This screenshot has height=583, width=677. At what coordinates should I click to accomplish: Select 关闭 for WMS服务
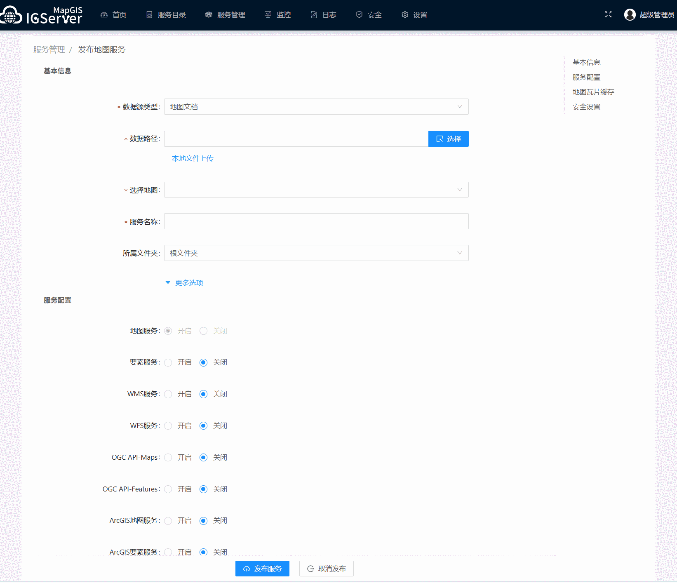pyautogui.click(x=204, y=394)
